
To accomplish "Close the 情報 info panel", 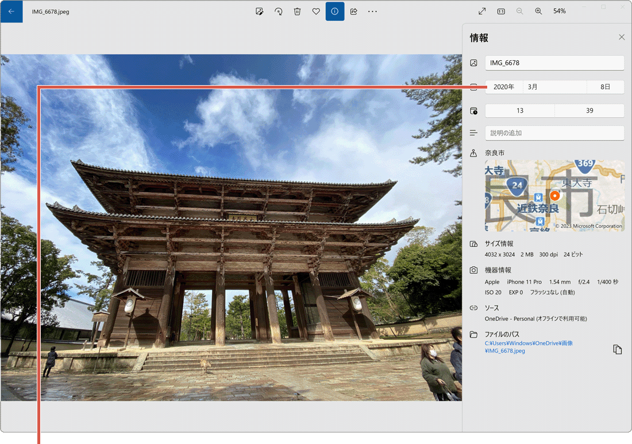I will [621, 37].
